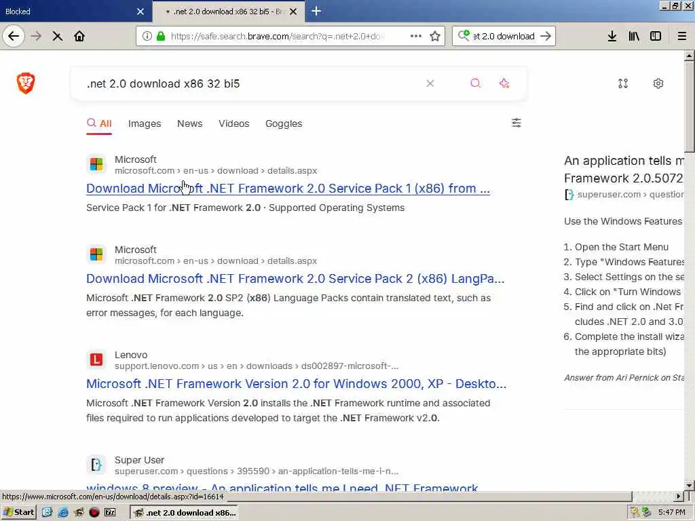Click the .net 2.0 download taskbar button
Image resolution: width=695 pixels, height=521 pixels.
click(184, 513)
